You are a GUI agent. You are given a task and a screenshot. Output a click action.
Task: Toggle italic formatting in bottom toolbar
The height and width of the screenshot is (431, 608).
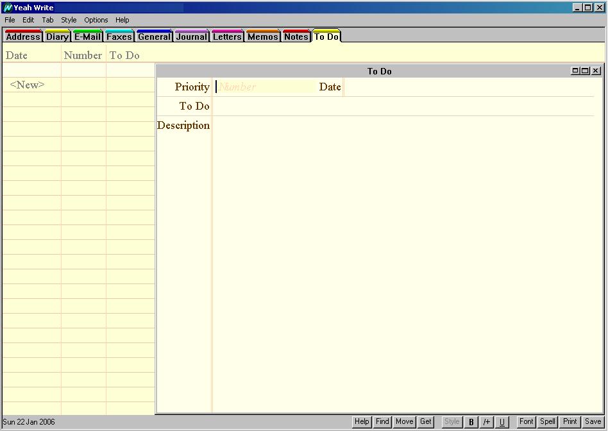tap(487, 422)
